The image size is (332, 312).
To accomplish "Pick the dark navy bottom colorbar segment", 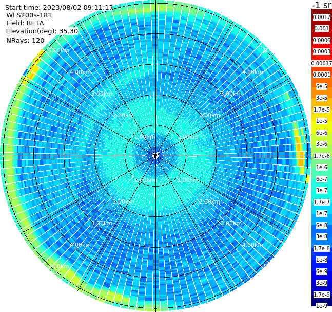I will click(x=322, y=299).
